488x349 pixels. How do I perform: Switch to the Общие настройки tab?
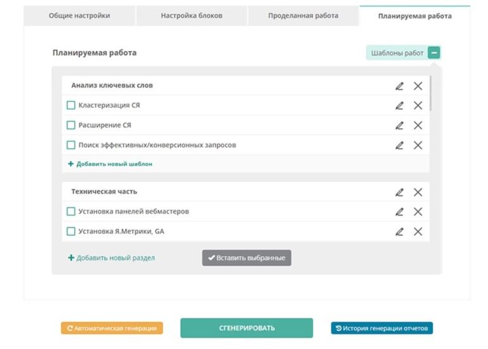tap(80, 16)
